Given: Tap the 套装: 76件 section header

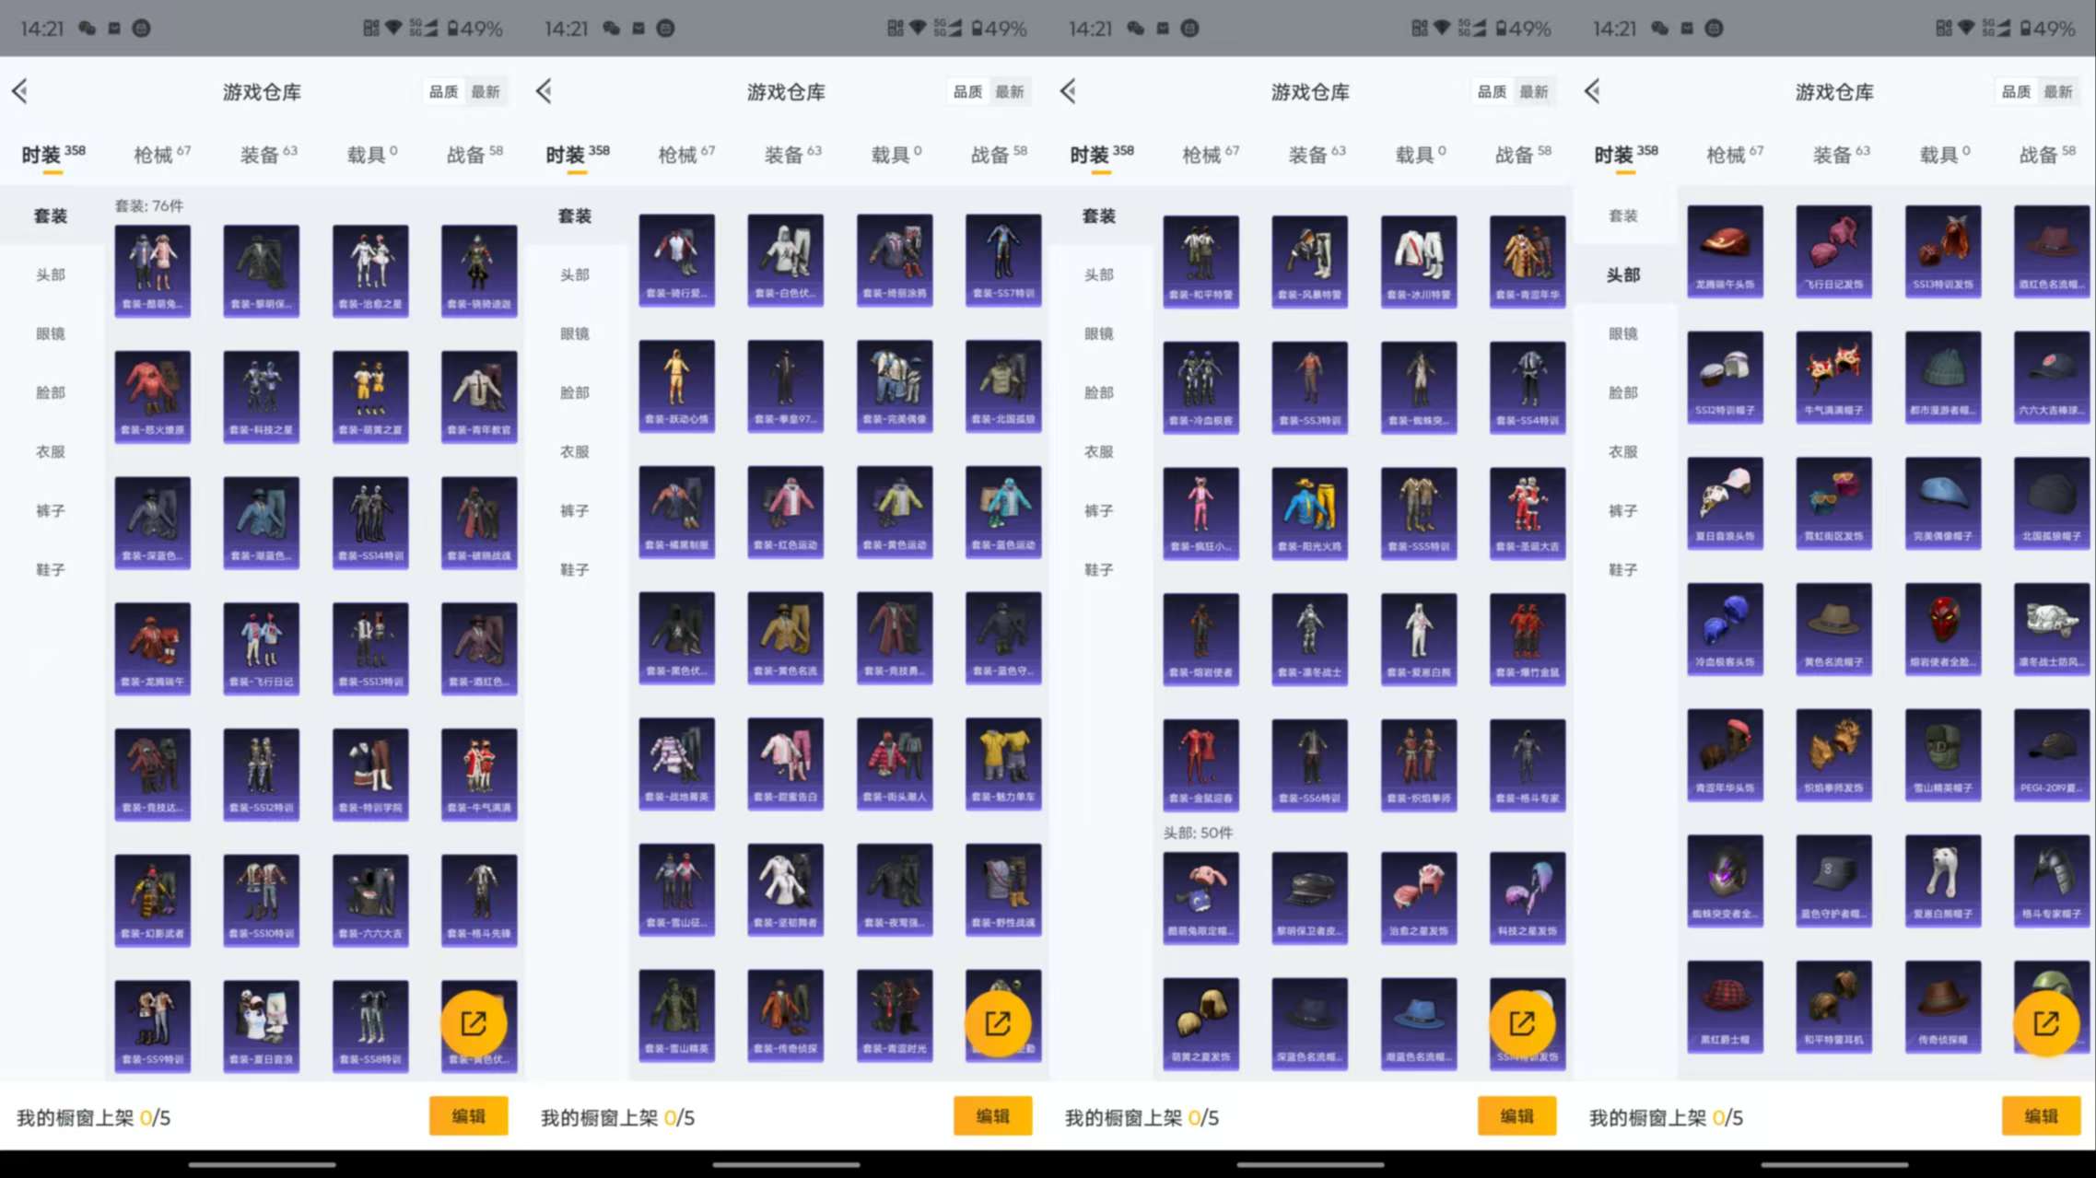Looking at the screenshot, I should pos(148,205).
